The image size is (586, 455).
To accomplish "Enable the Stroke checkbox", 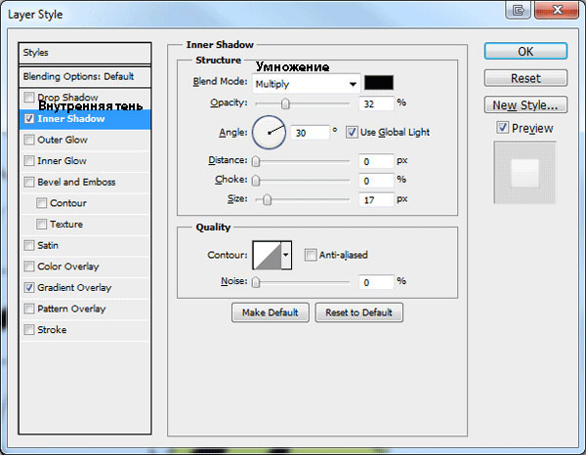I will (28, 329).
